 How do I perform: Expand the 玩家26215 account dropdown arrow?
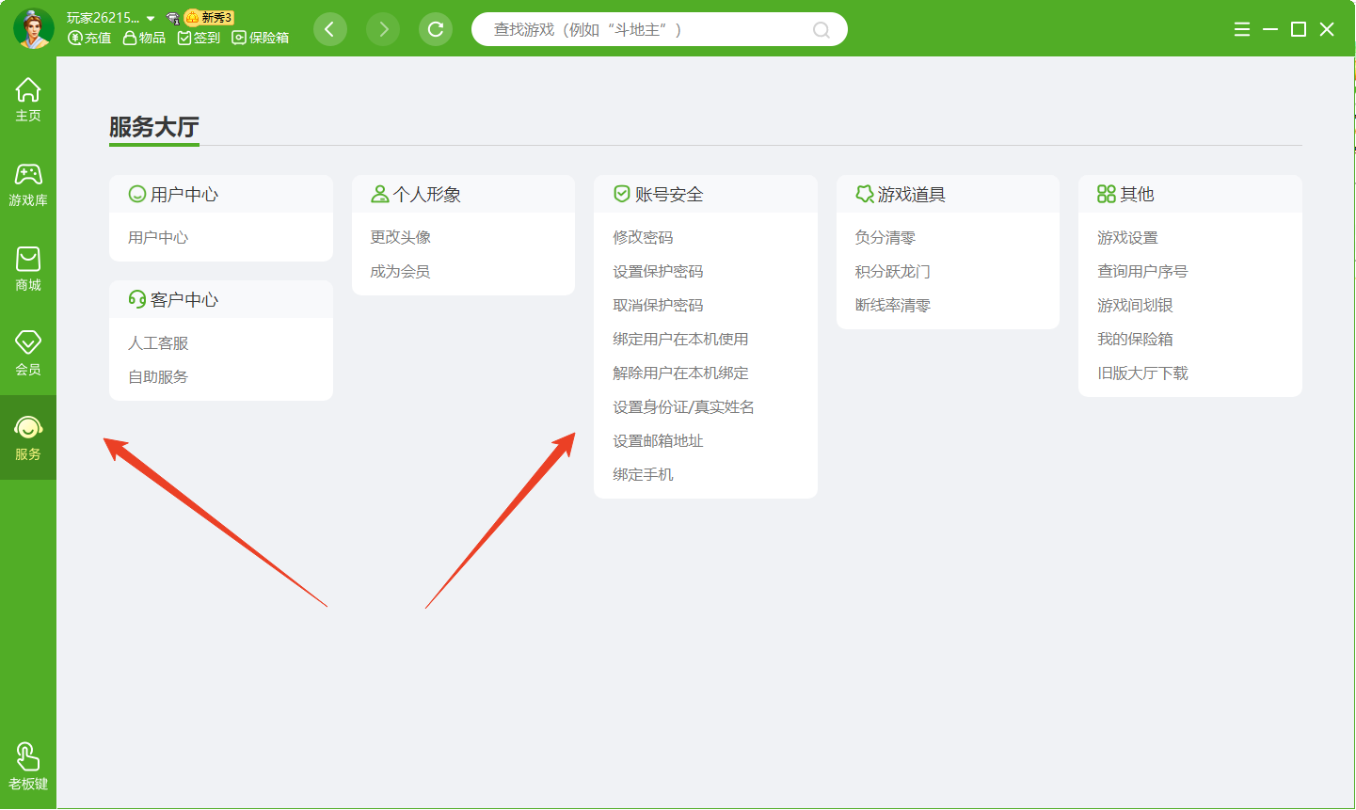(x=151, y=19)
